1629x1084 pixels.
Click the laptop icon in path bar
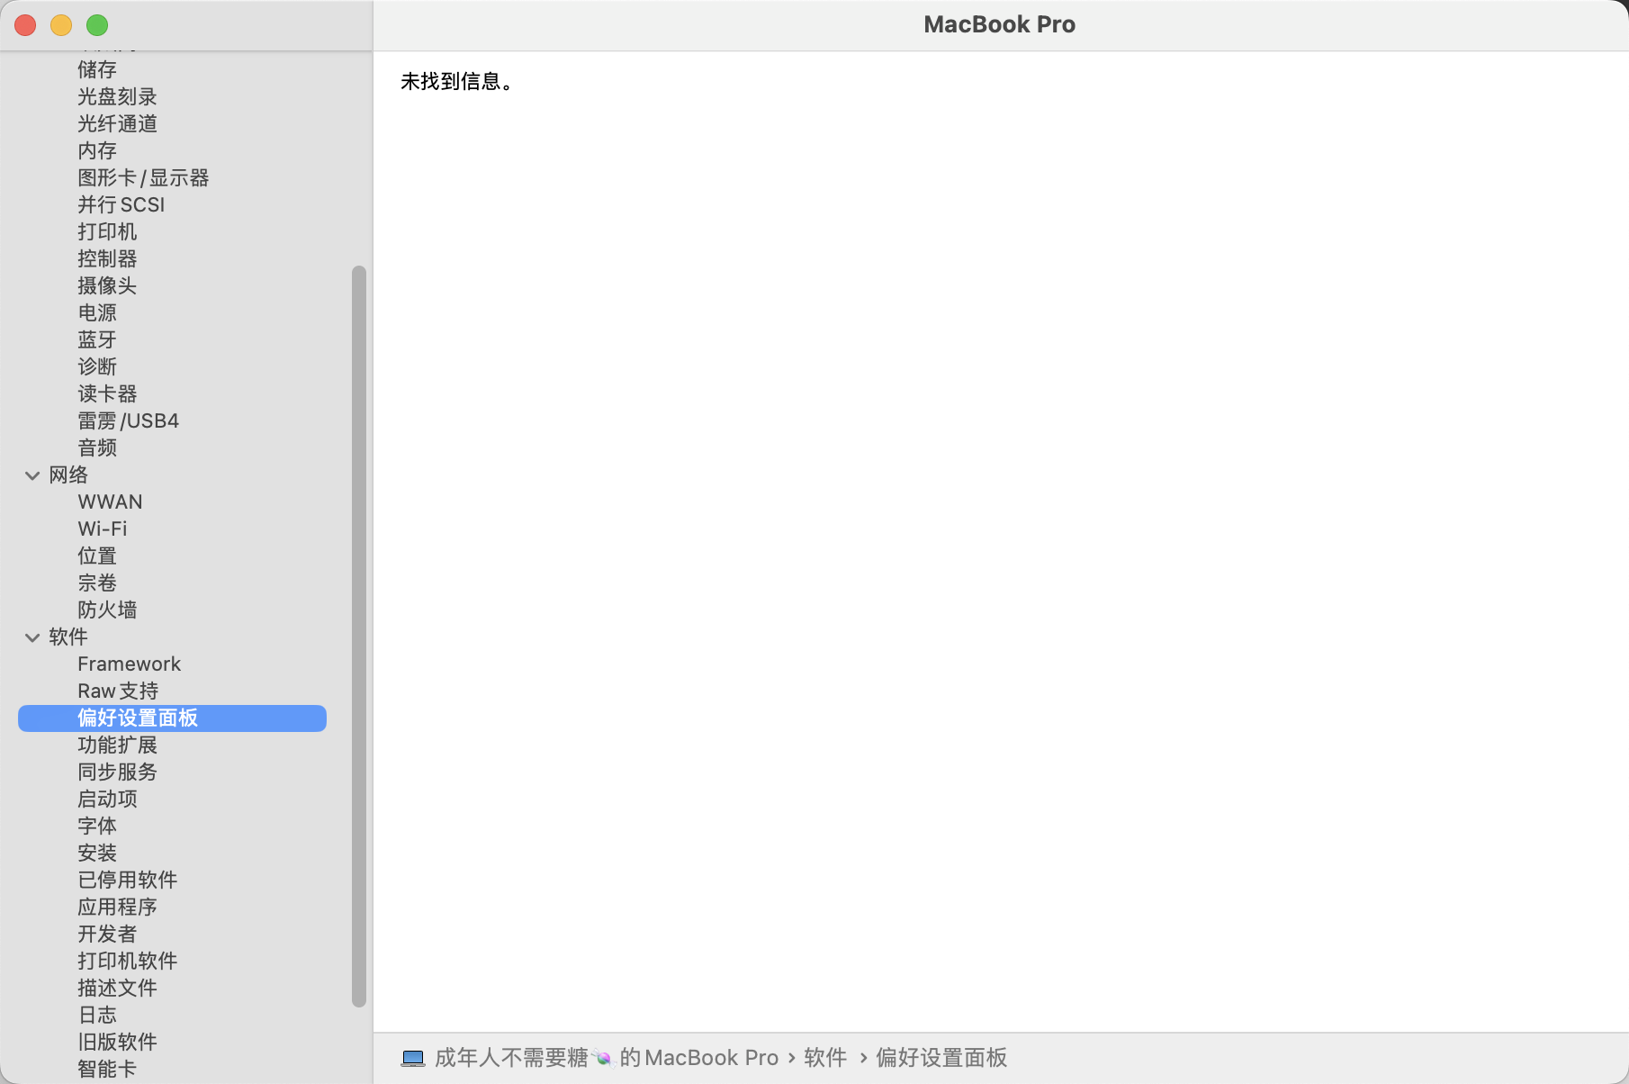[x=413, y=1058]
